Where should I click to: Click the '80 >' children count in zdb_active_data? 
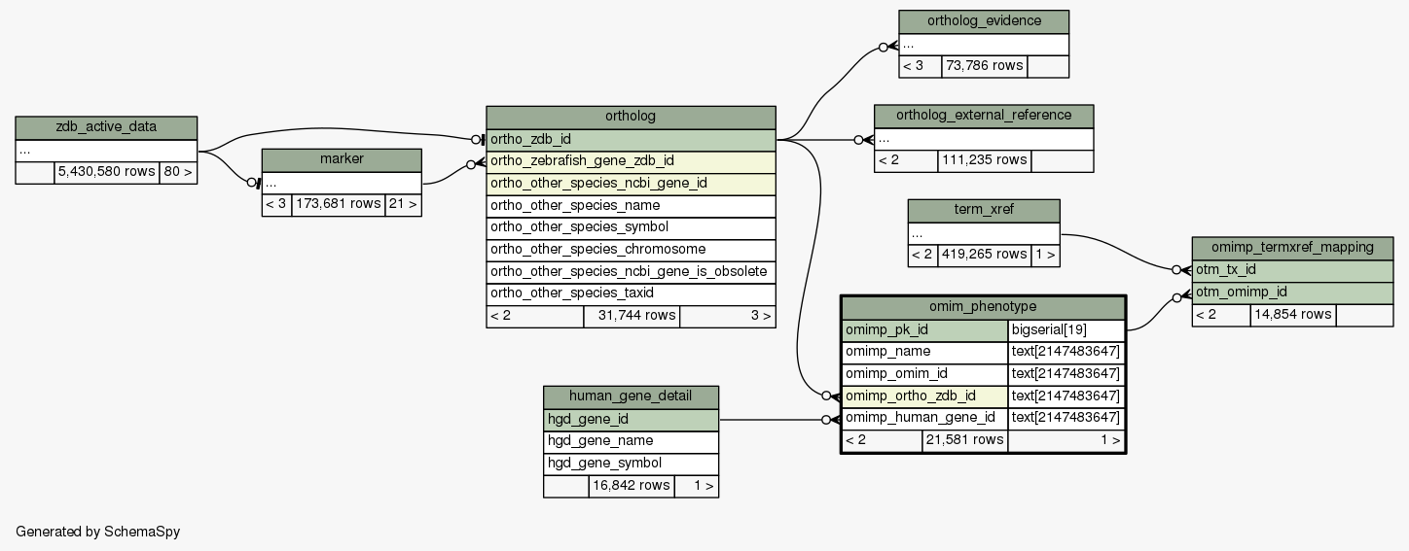[x=178, y=173]
